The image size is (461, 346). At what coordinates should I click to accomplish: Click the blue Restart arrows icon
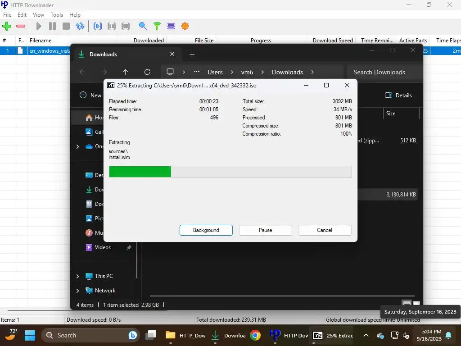80,26
